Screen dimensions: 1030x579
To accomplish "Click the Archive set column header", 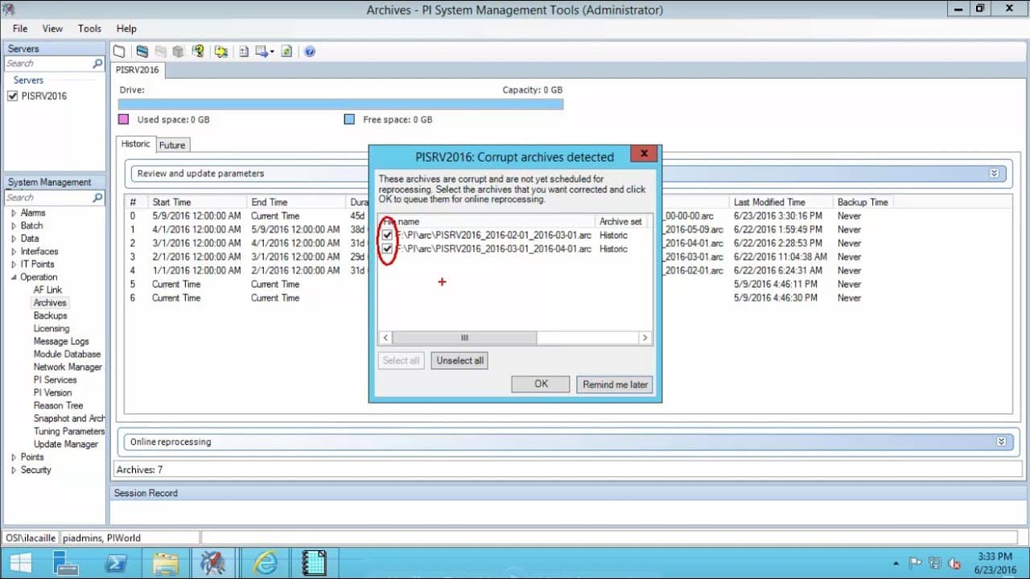I will click(x=620, y=221).
